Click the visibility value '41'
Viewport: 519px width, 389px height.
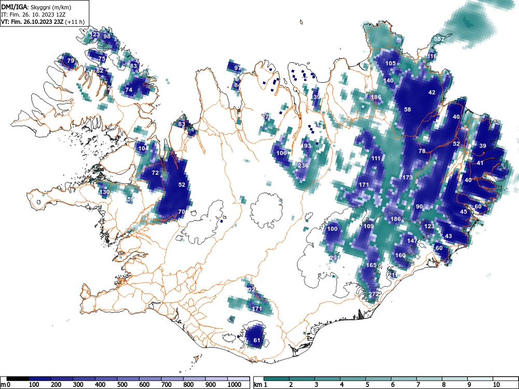(480, 163)
